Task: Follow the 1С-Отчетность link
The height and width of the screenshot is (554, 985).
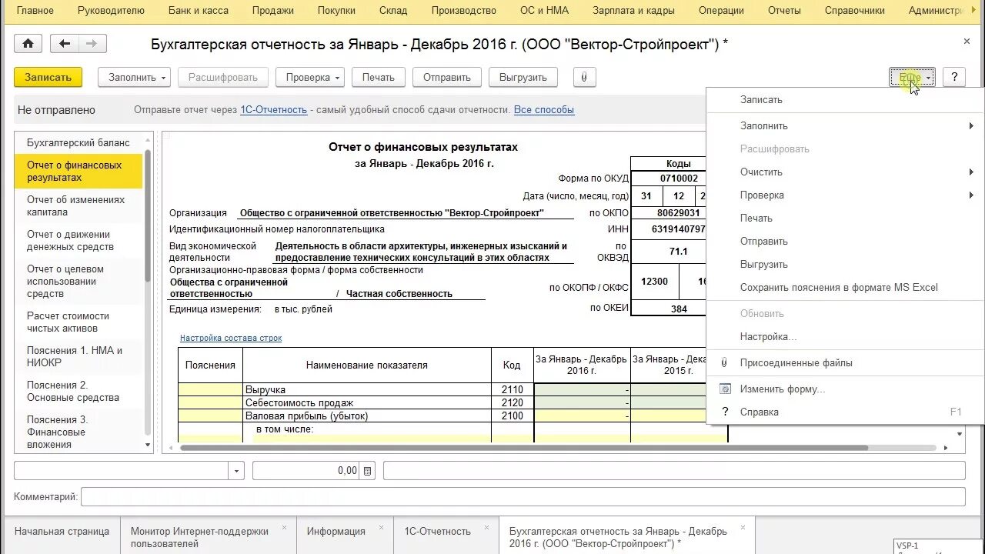Action: pos(274,110)
